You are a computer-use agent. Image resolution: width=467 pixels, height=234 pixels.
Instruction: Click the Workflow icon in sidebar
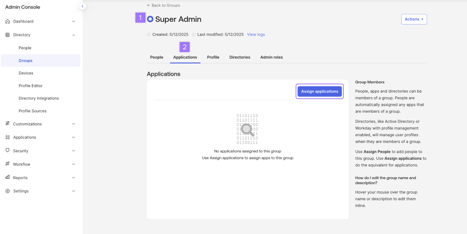(8, 164)
